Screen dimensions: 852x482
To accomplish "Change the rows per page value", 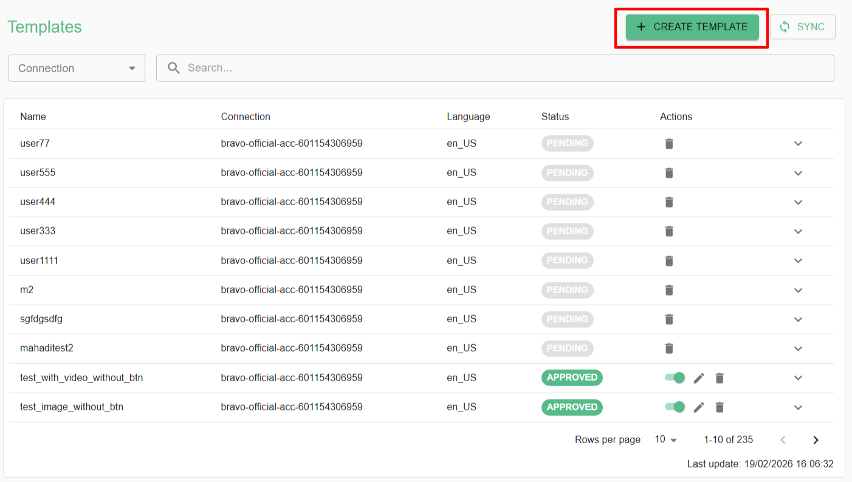I will click(x=665, y=440).
